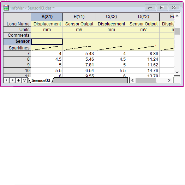
Task: Click the Sparklines row label
Action: 17,48
